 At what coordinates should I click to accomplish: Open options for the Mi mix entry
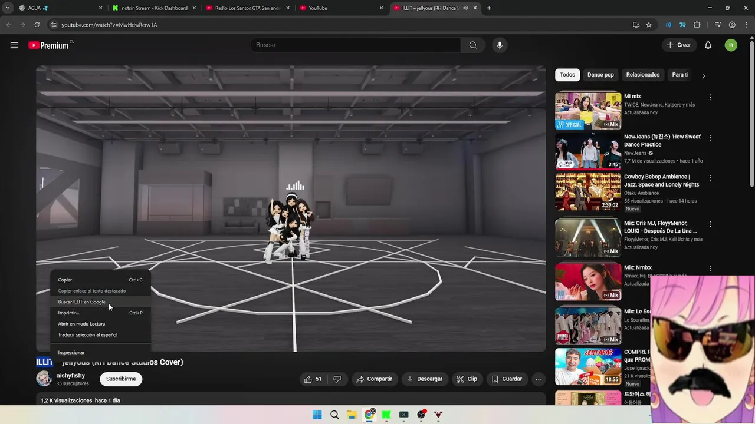(710, 97)
